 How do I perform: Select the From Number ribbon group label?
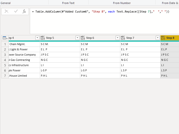122,3
